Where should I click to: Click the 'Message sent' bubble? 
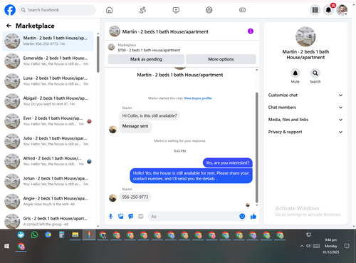tap(135, 127)
